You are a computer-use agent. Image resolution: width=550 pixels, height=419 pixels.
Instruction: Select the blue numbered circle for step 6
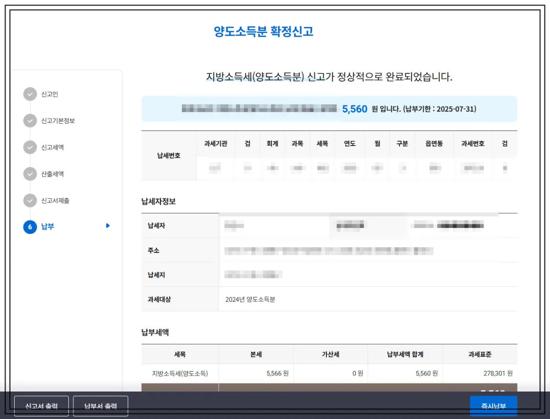pos(29,226)
